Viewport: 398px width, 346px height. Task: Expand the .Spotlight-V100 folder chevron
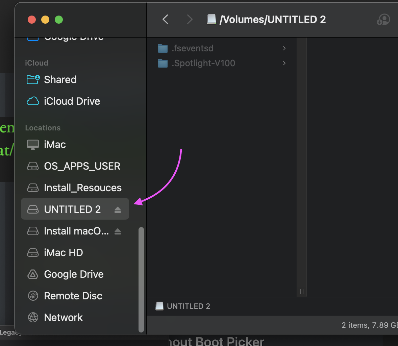tap(284, 63)
